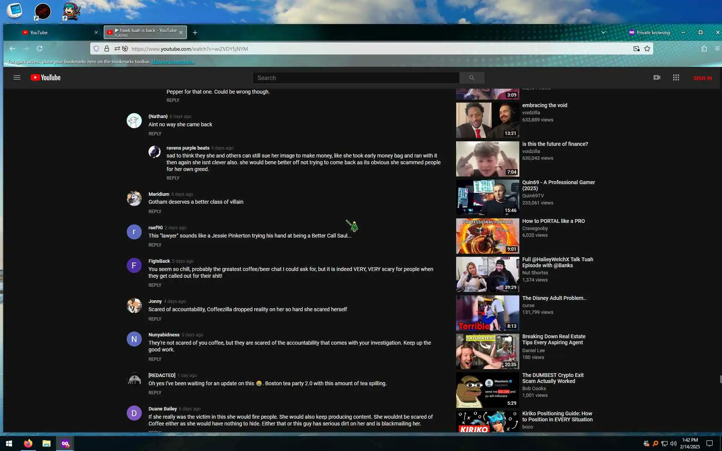The width and height of the screenshot is (722, 451).
Task: Open the Firefox application menu
Action: click(x=717, y=49)
